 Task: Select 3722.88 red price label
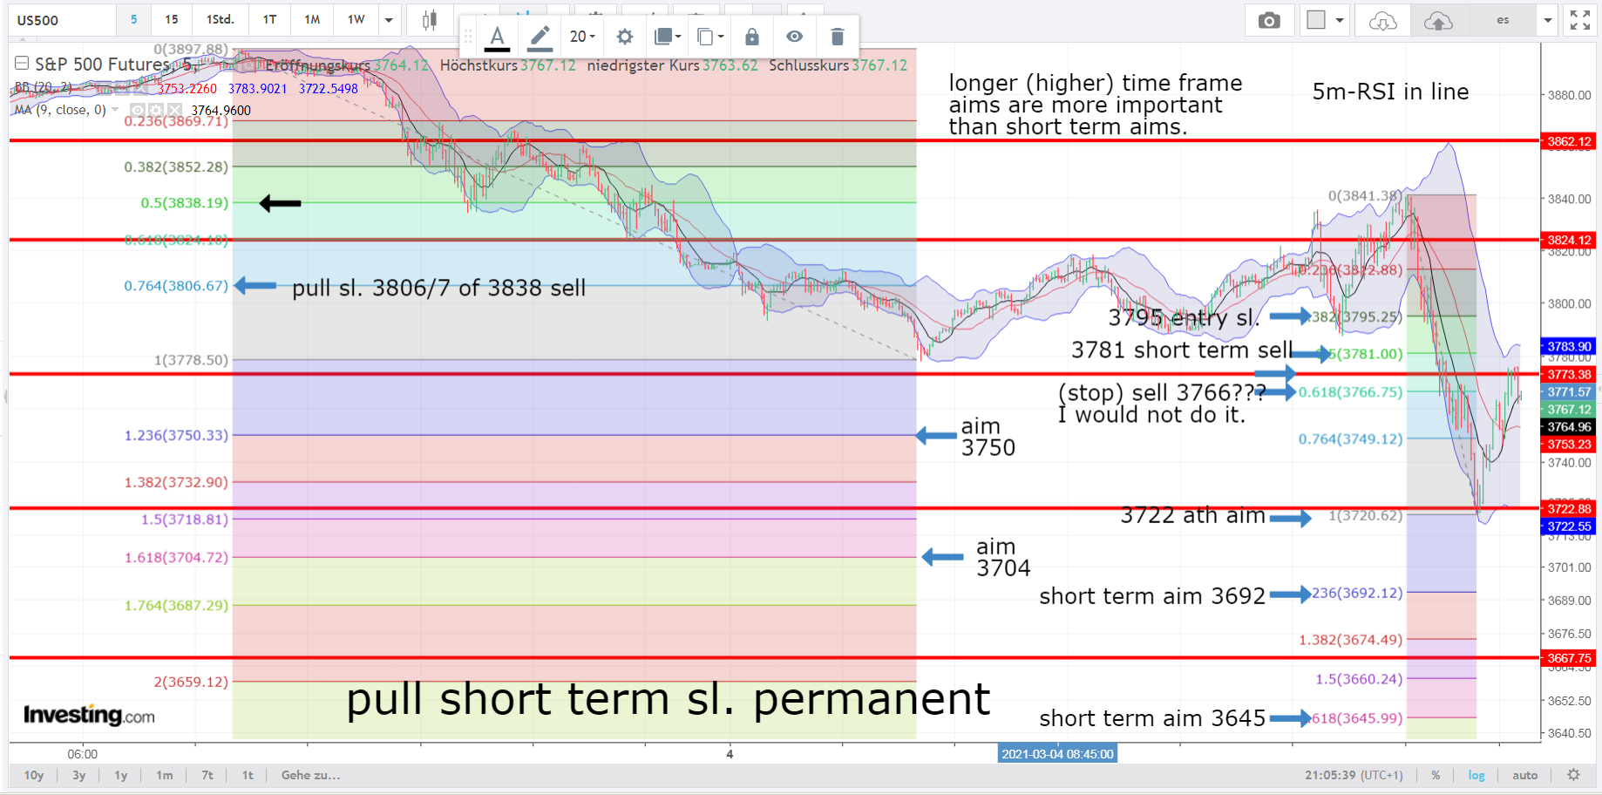coord(1569,509)
